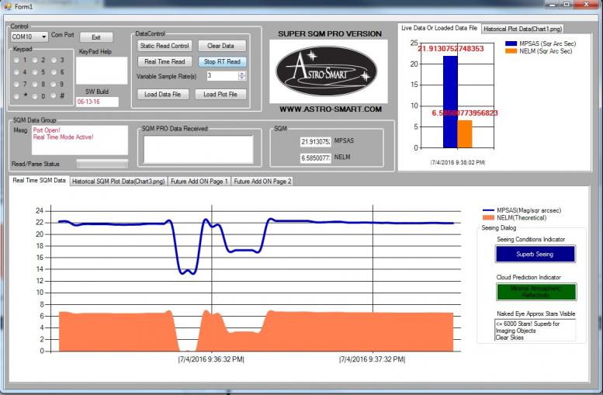The width and height of the screenshot is (603, 395).
Task: Click the 7/4/2016 9:36:32 PM axis label
Action: (x=211, y=359)
